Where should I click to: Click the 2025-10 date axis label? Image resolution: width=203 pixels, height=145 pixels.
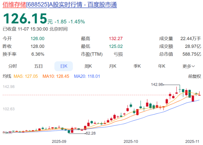[131, 141]
